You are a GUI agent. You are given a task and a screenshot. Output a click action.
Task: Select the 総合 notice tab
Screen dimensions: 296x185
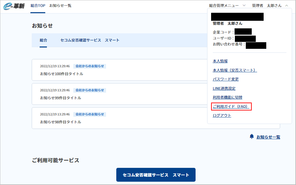tap(43, 40)
